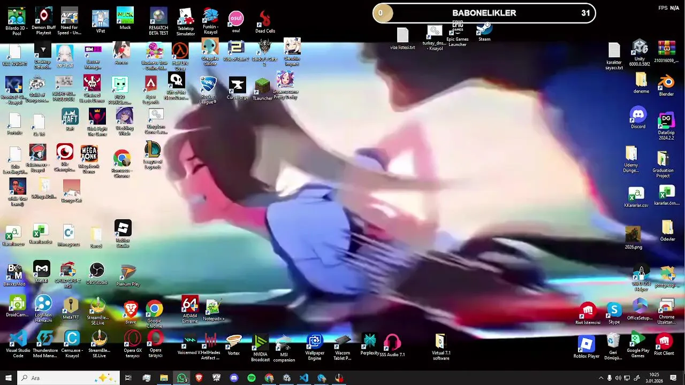Launch NVIDIA Broadcast shortcut
685x385 pixels.
click(260, 349)
